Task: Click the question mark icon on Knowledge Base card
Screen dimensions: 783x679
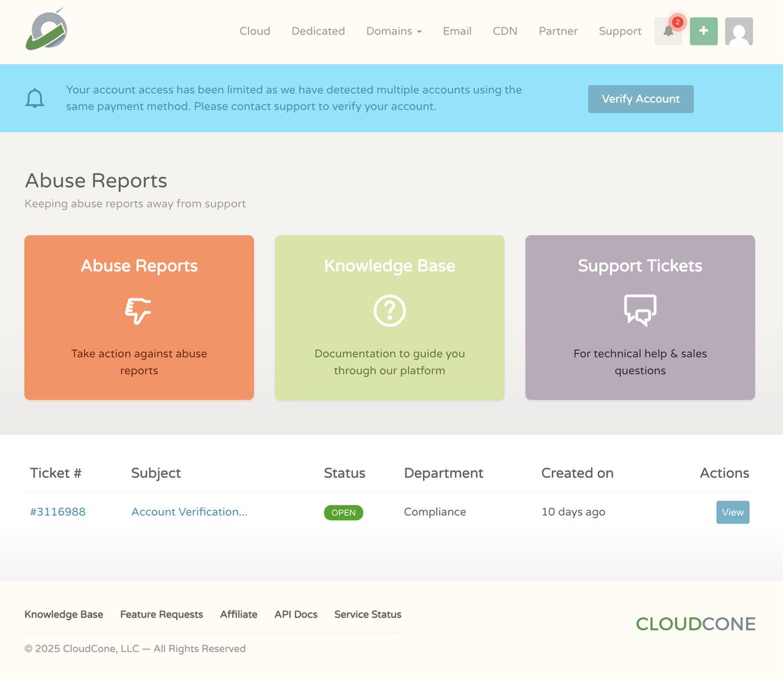Action: coord(390,310)
